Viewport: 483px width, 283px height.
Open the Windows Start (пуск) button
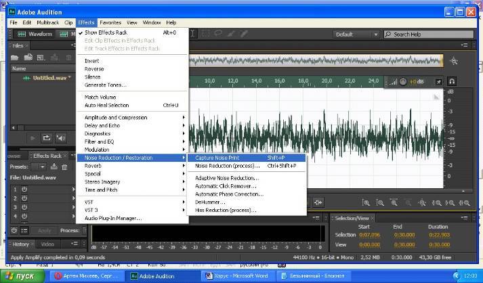[x=22, y=276]
